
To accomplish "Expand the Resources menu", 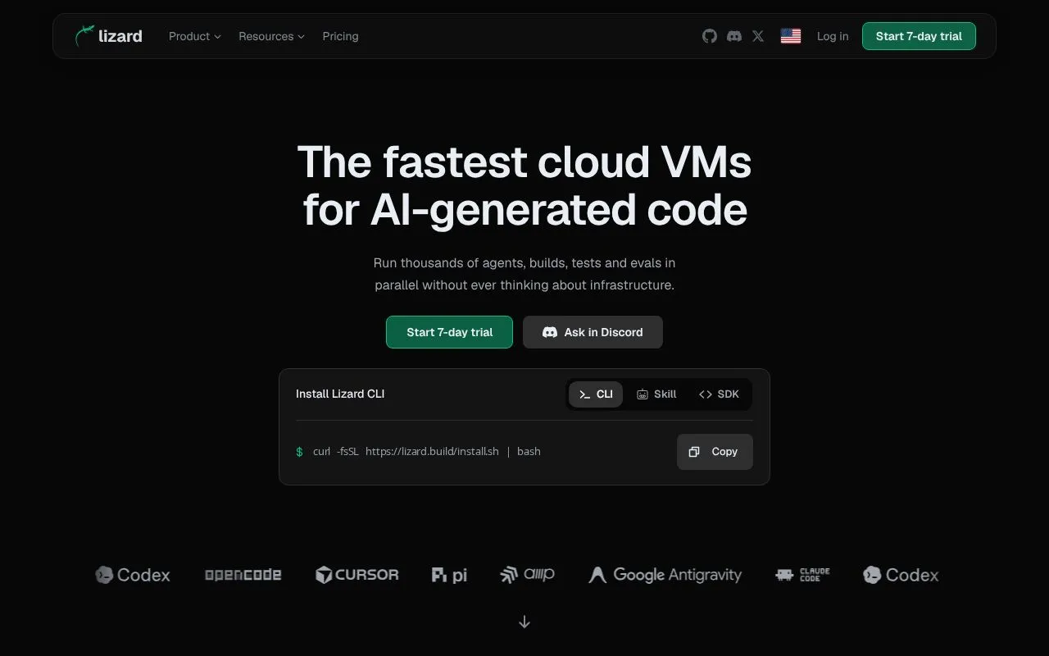I will [x=271, y=36].
